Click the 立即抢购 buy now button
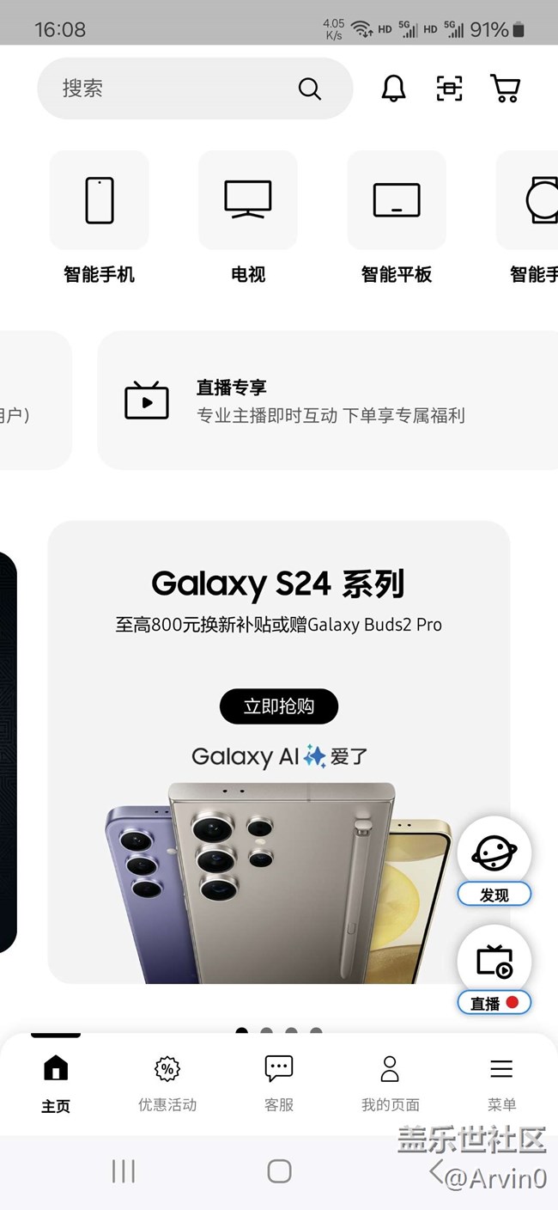 coord(279,706)
